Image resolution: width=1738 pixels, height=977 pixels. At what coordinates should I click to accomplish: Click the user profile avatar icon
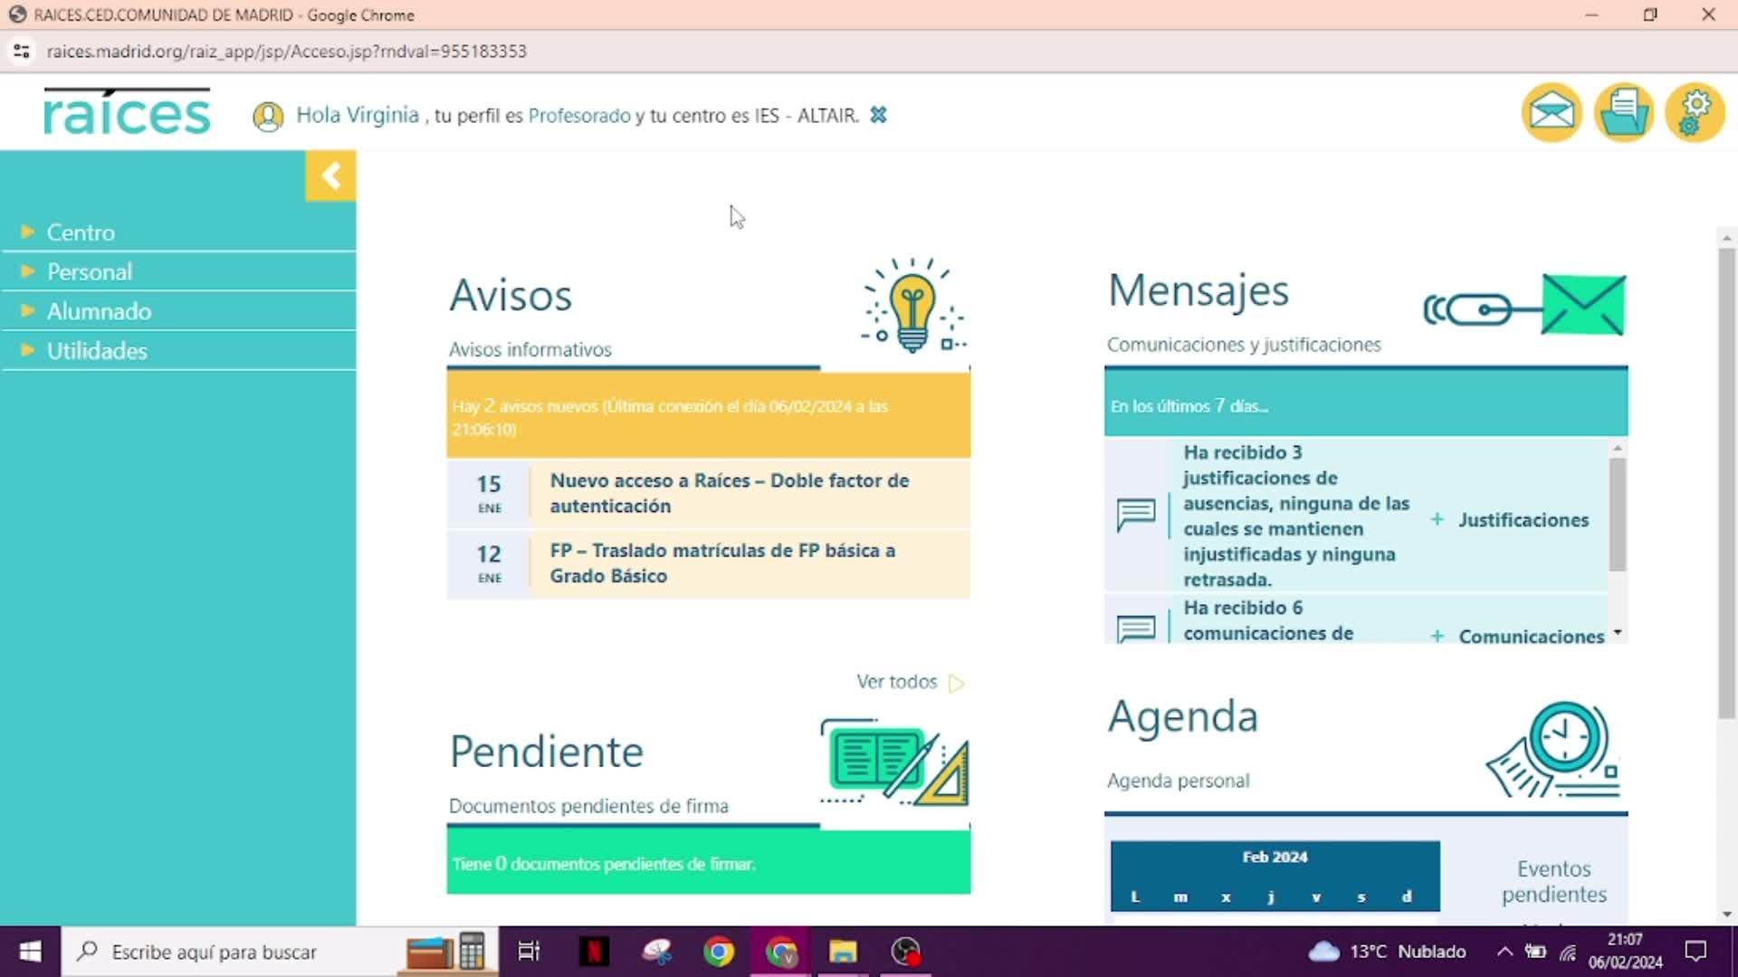pyautogui.click(x=268, y=117)
